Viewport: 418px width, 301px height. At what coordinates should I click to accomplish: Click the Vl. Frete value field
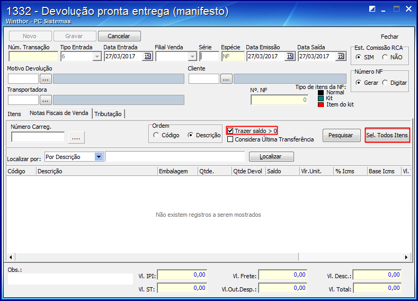(x=283, y=275)
